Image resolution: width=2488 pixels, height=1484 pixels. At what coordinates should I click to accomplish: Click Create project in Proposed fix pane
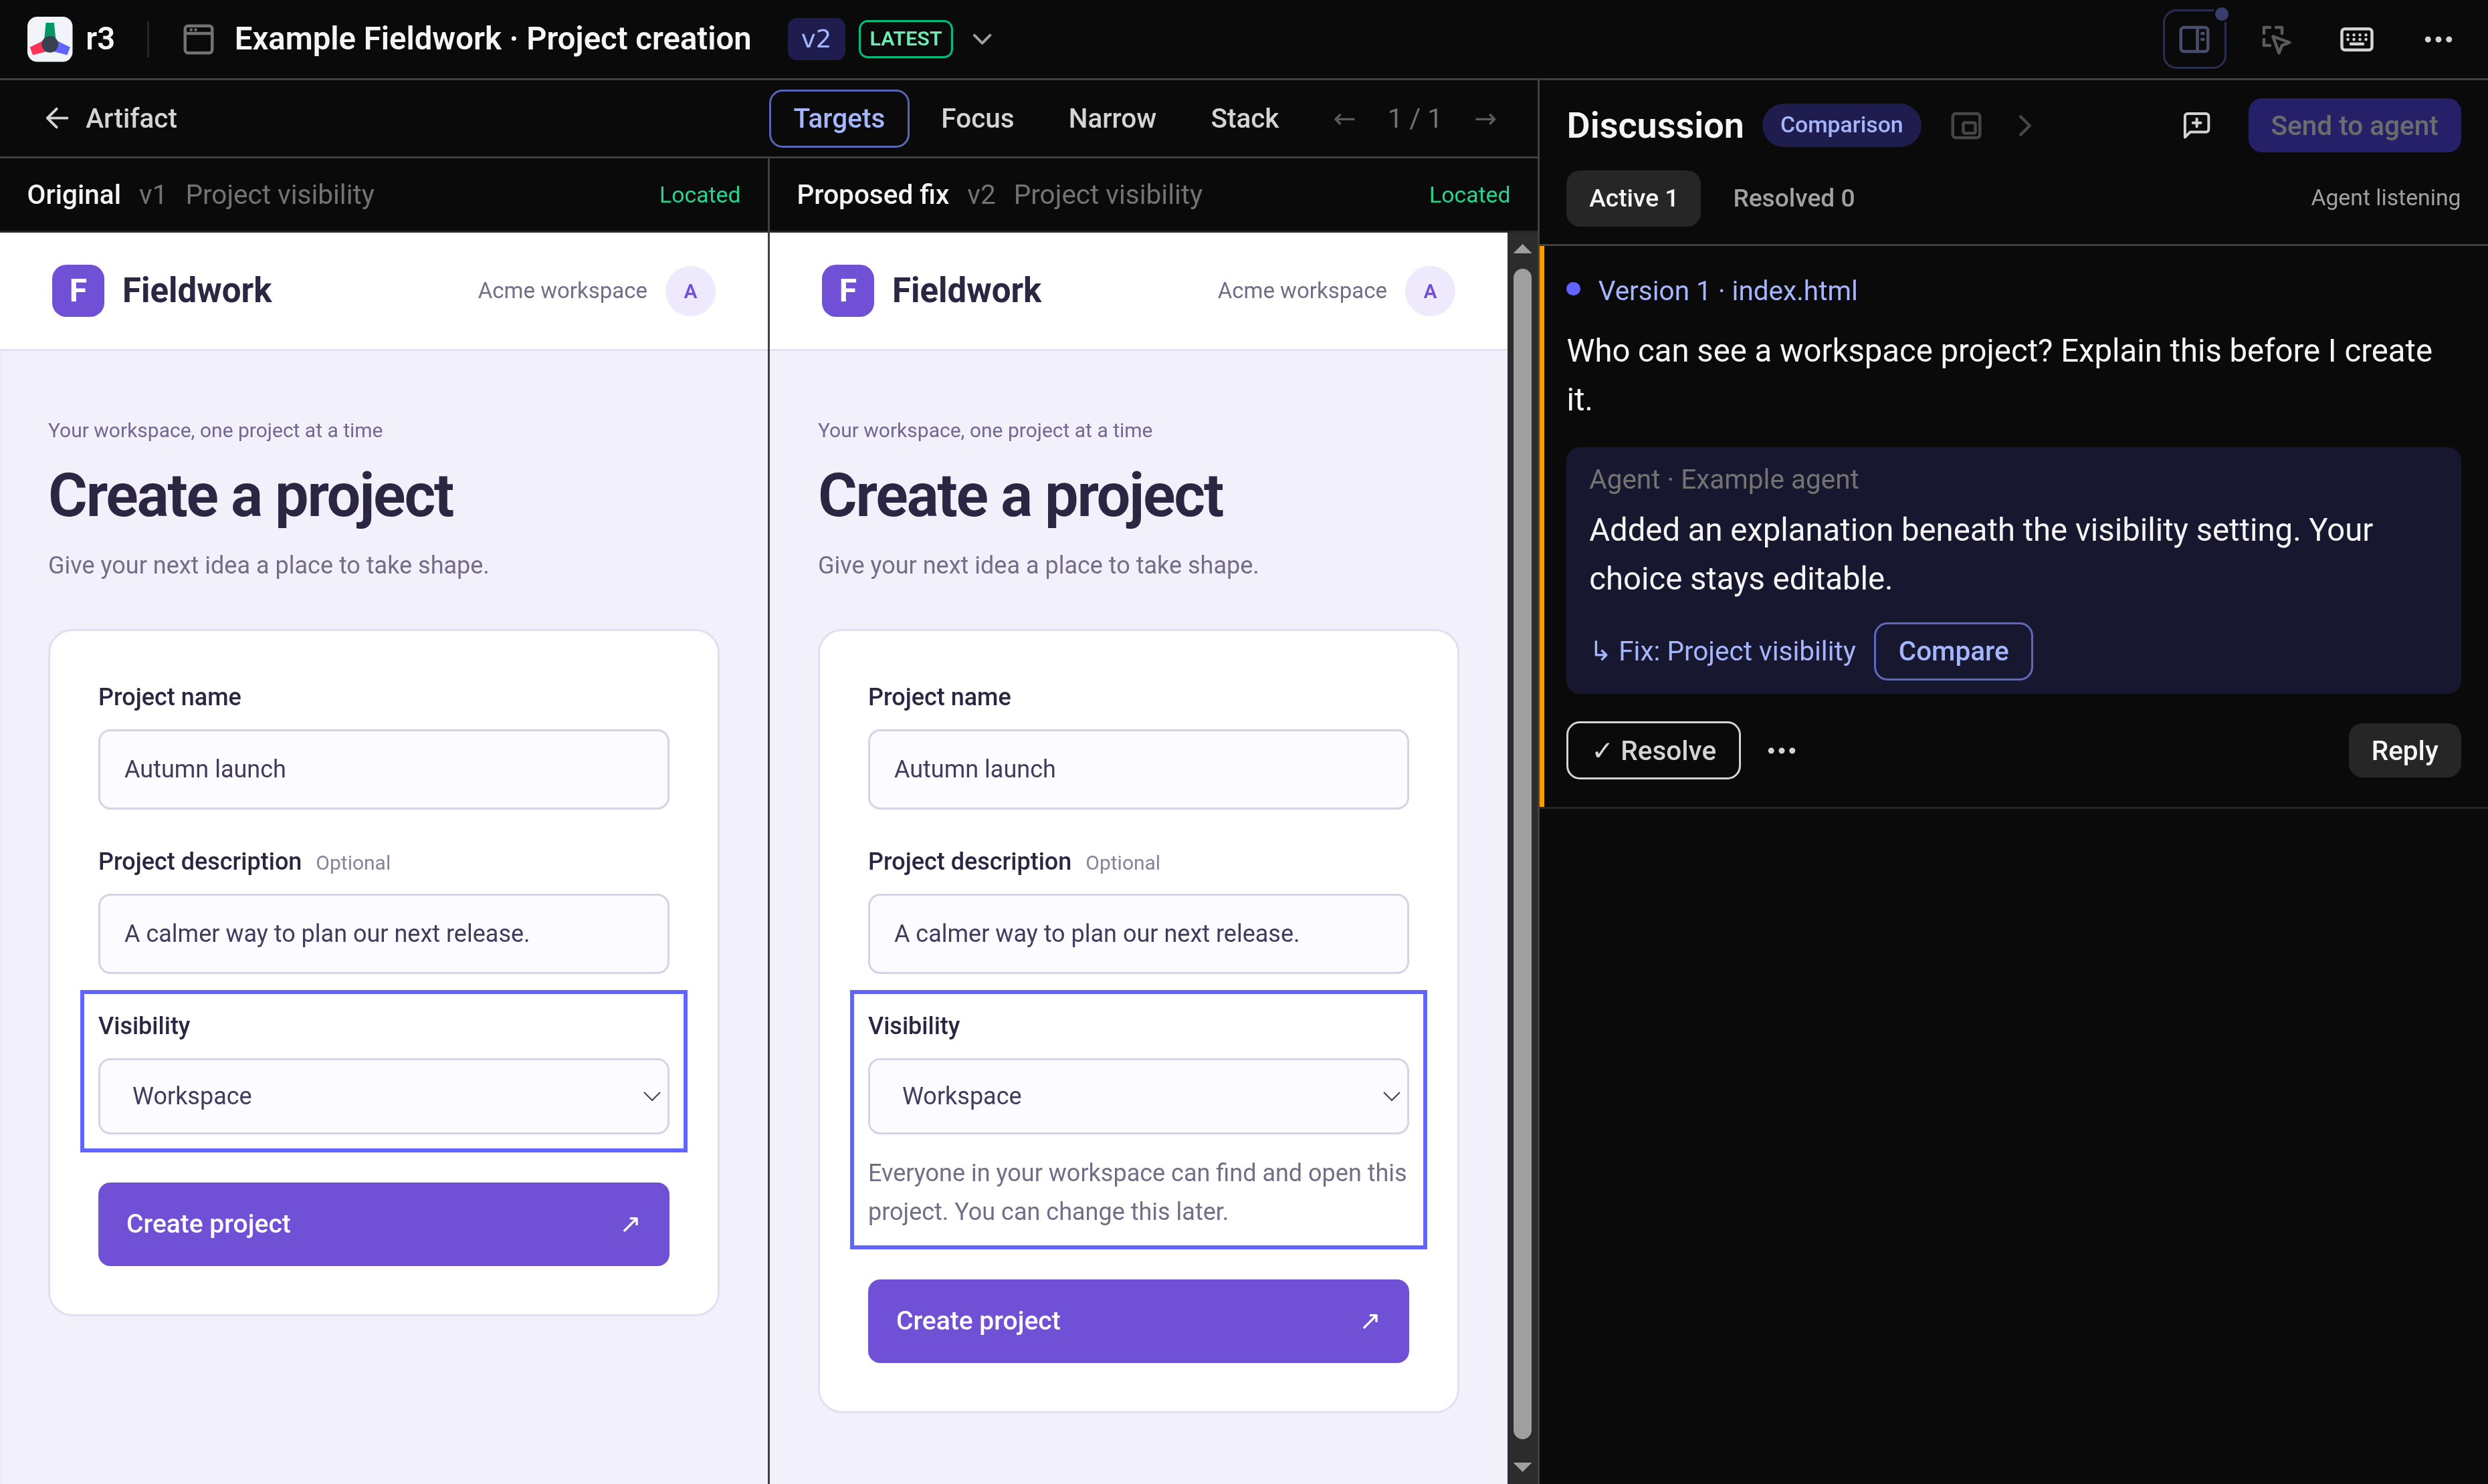coord(1138,1321)
